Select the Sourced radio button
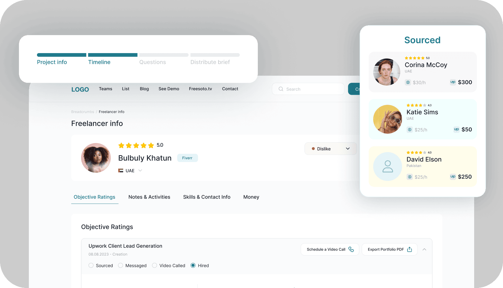 (91, 265)
